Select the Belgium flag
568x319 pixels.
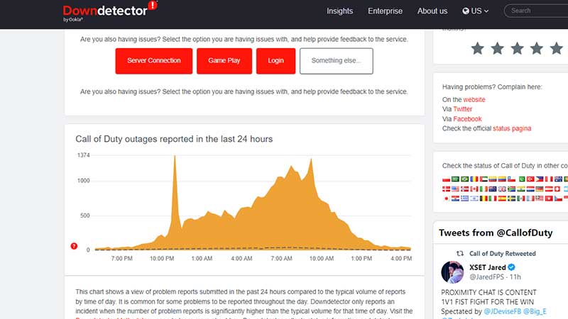[x=484, y=198]
